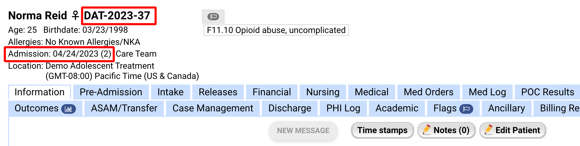This screenshot has height=146, width=580.
Task: Click the female gender symbol
Action: pyautogui.click(x=75, y=16)
